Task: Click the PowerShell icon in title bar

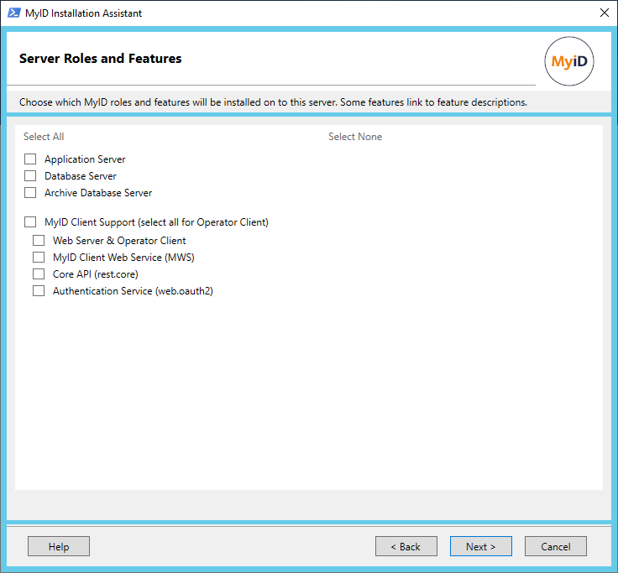Action: click(14, 13)
